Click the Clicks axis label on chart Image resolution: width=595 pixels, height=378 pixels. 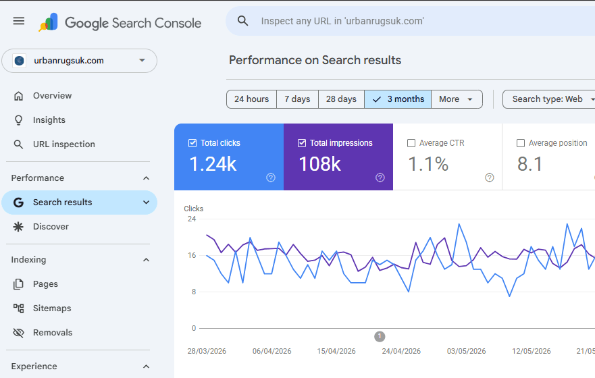tap(194, 209)
